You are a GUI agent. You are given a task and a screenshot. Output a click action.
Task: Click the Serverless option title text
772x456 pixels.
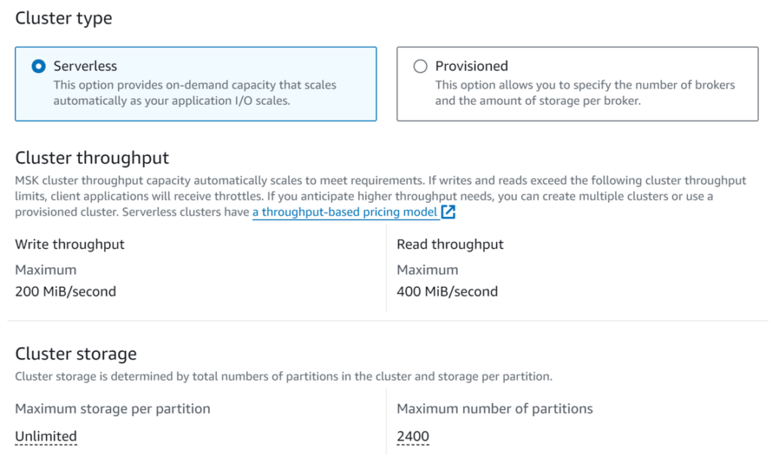click(85, 66)
